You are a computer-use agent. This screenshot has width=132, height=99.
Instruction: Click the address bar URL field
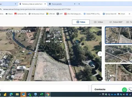click(37, 9)
